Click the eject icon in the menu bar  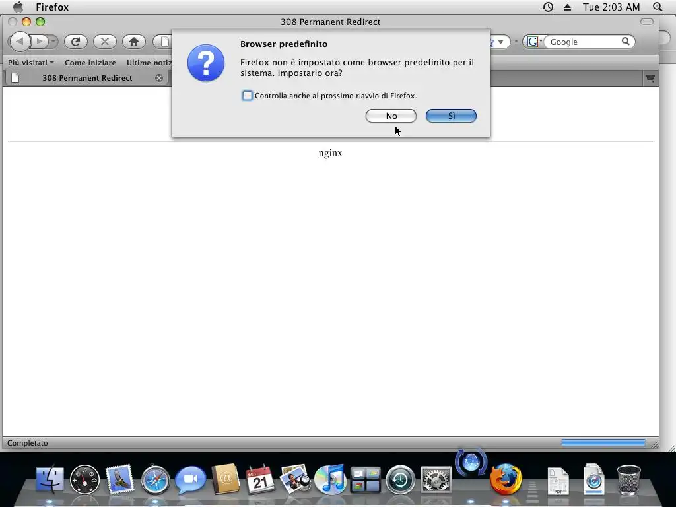tap(567, 7)
